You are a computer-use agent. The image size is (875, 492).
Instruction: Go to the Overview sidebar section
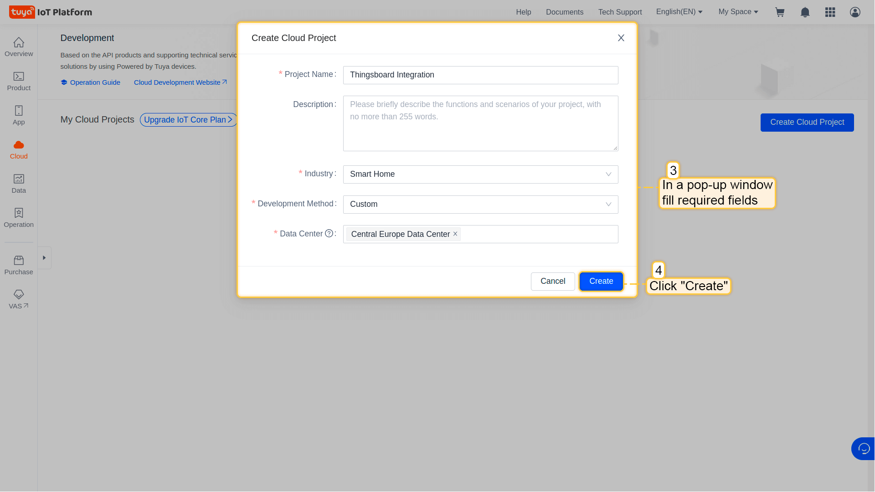19,47
